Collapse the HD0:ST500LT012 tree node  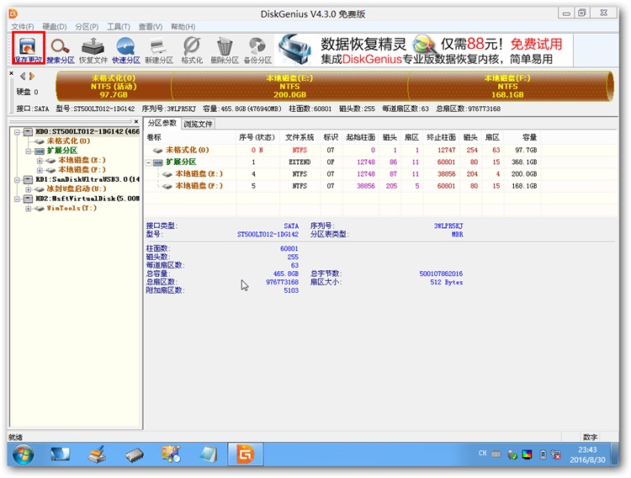(18, 131)
